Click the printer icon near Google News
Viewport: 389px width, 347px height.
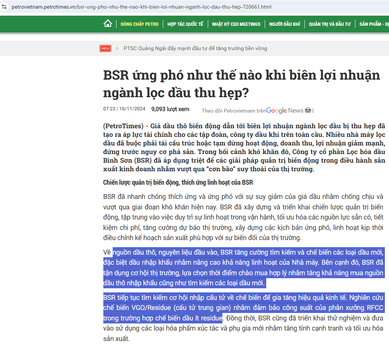[x=308, y=110]
